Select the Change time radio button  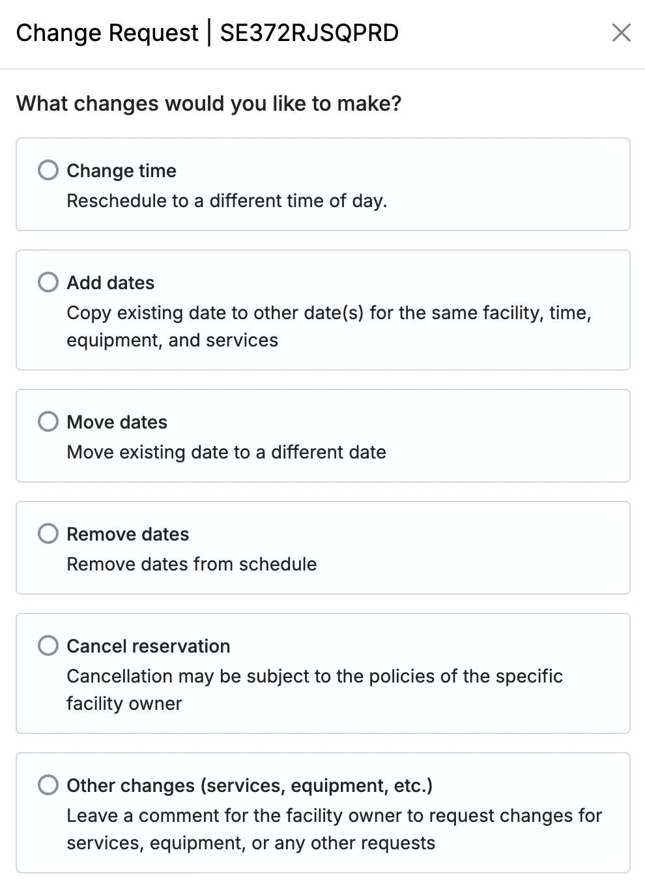click(48, 171)
